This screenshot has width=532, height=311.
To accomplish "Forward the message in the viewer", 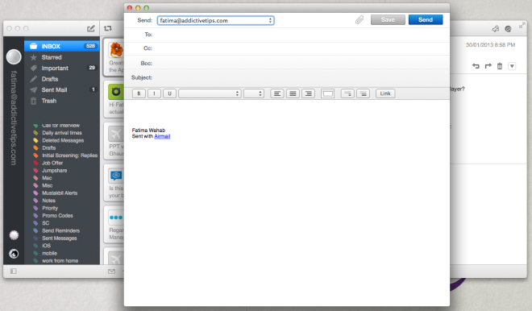I will [488, 66].
